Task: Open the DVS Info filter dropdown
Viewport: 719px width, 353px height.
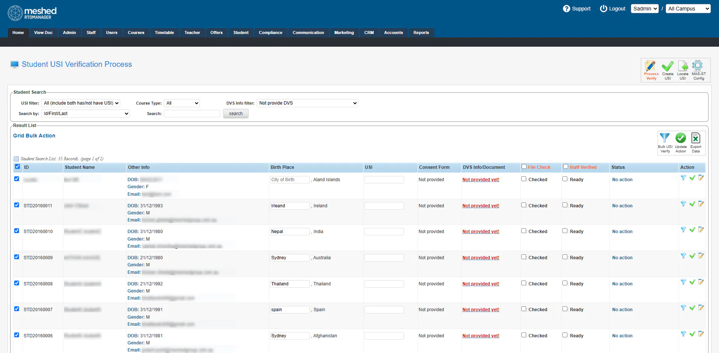Action: [307, 103]
